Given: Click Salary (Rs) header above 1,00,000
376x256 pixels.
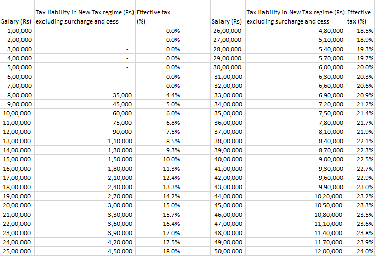Looking at the screenshot, I should (x=16, y=21).
